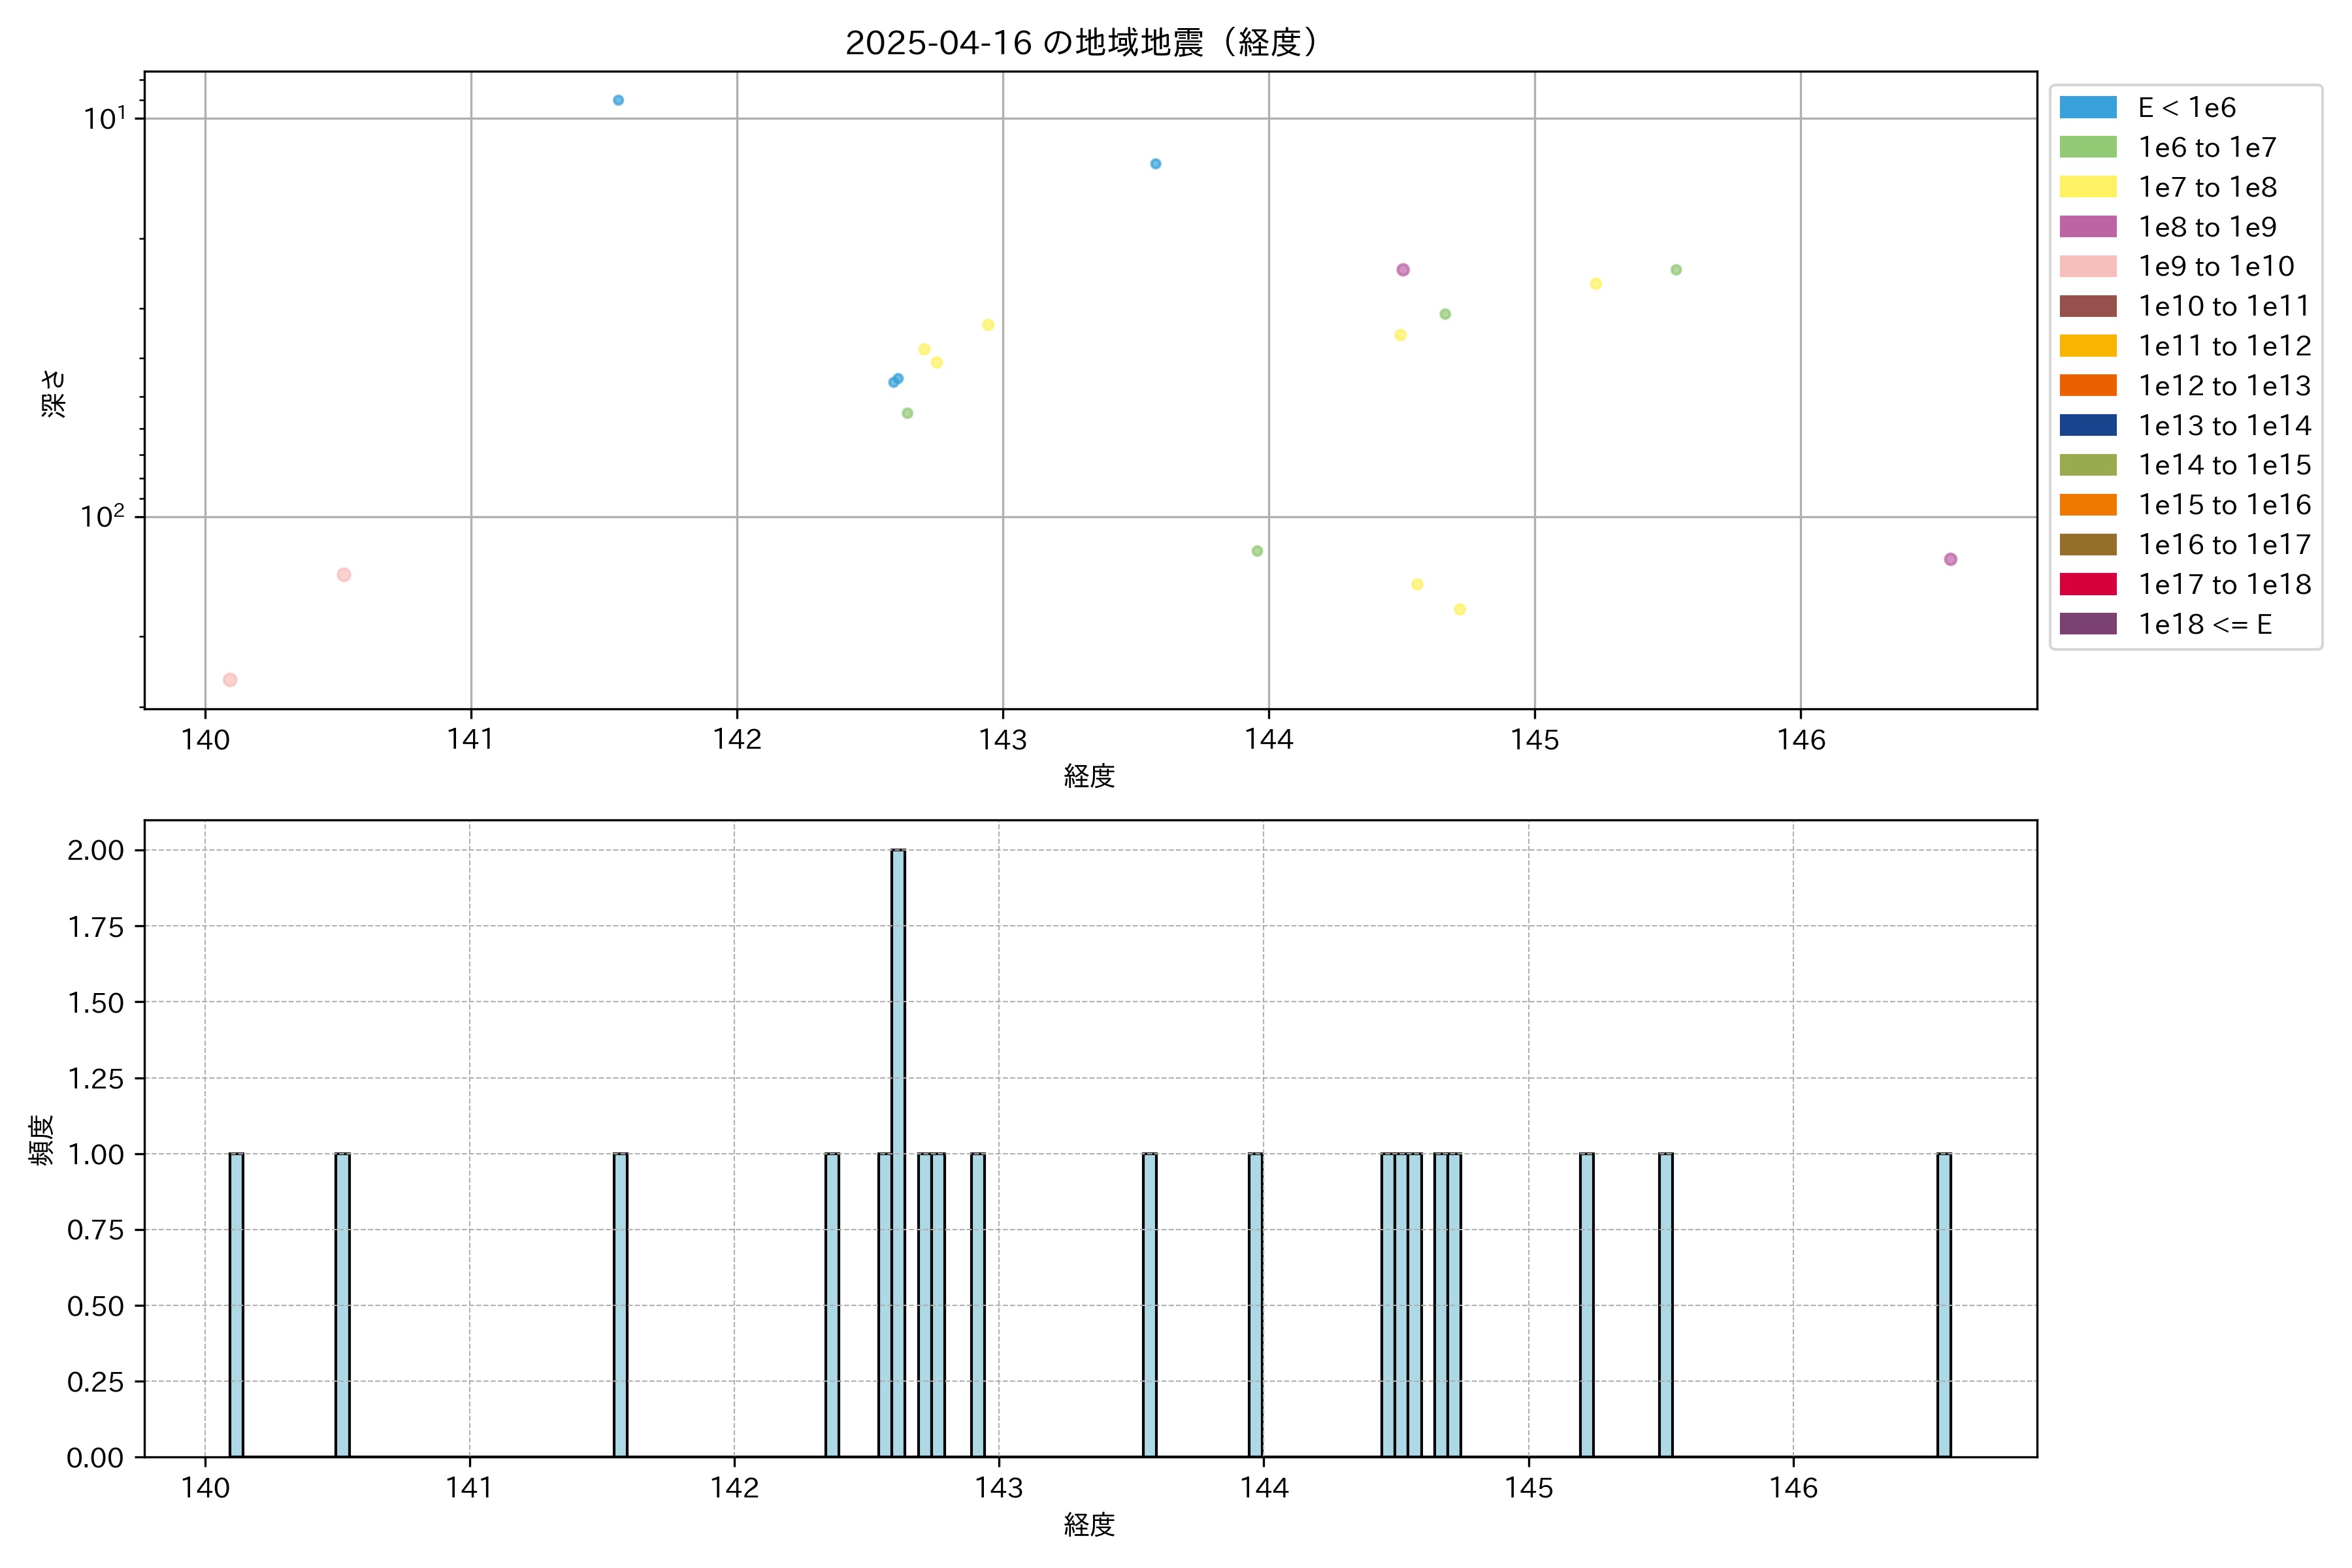The width and height of the screenshot is (2352, 1568).
Task: Click the dark blue '1e13 to 1e14' legend swatch
Action: [x=2087, y=425]
